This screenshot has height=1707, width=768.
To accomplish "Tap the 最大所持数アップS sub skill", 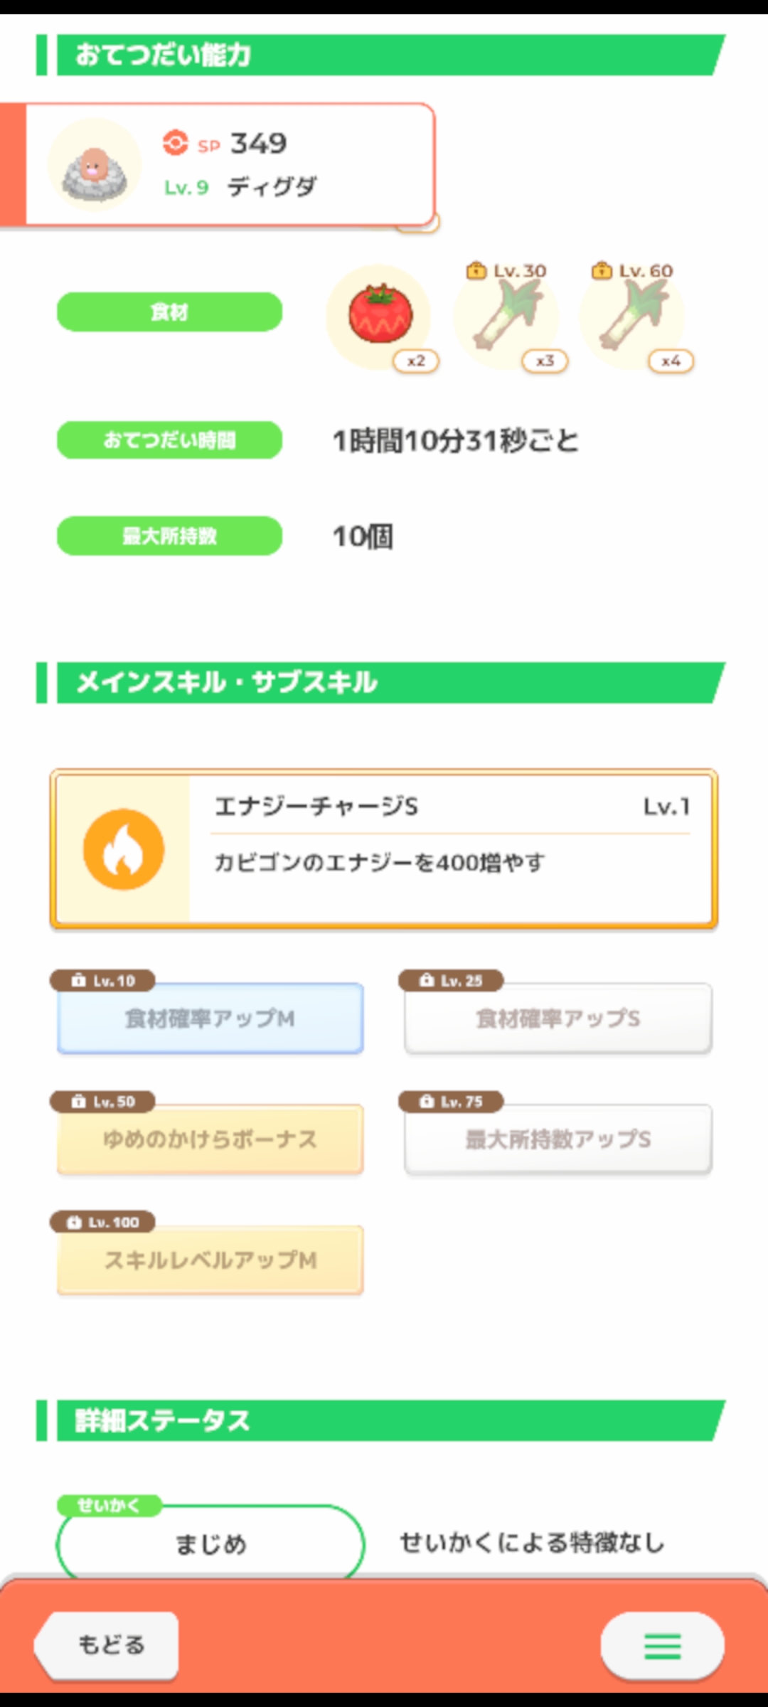I will [x=558, y=1139].
